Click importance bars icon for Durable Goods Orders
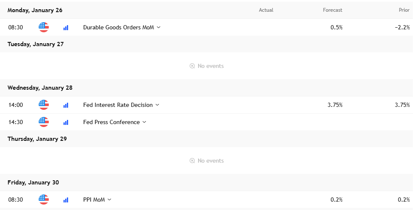Screen dimensions: 418x210 [x=66, y=28]
